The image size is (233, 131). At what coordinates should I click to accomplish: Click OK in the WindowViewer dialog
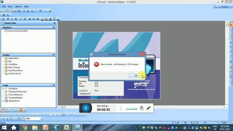pyautogui.click(x=135, y=76)
